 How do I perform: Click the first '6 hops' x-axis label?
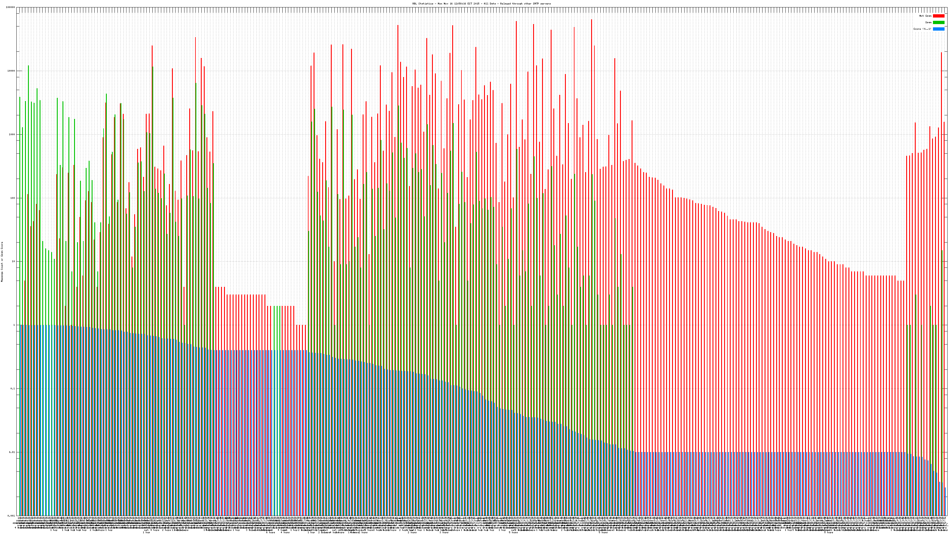pyautogui.click(x=270, y=532)
